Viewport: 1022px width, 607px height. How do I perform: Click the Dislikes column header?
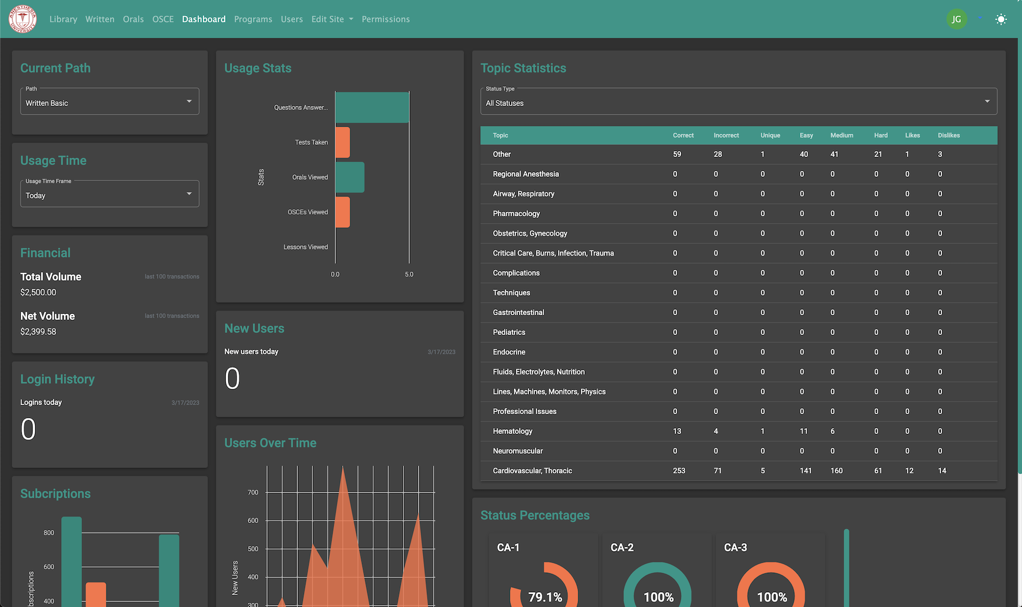949,135
